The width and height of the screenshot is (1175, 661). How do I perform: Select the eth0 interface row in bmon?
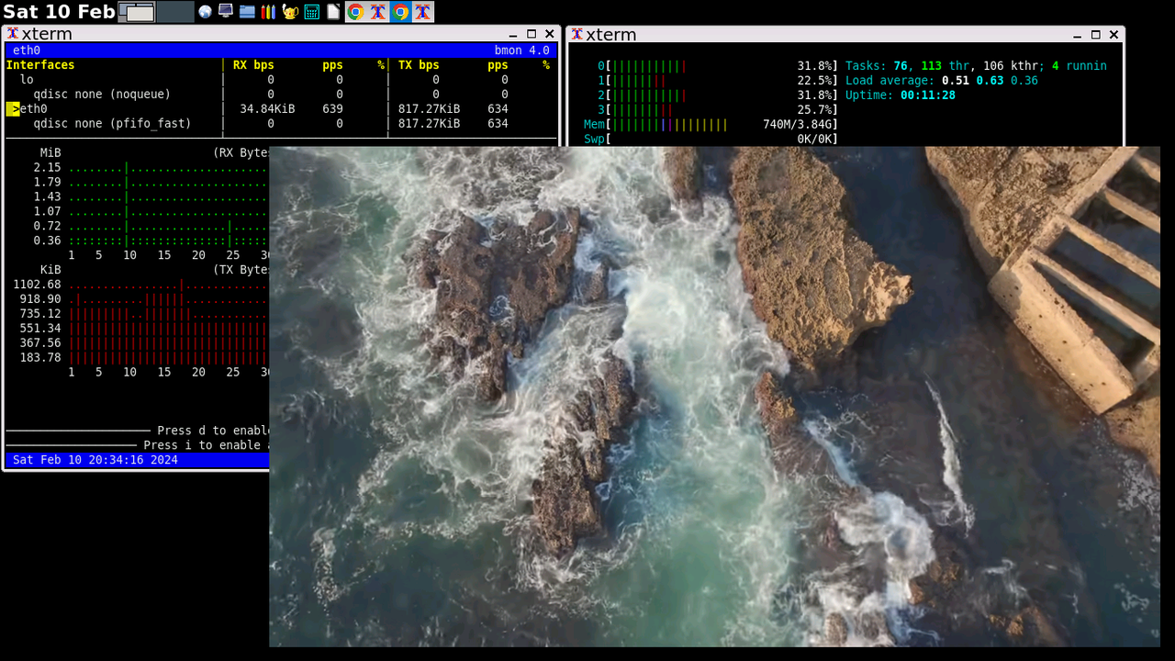point(281,109)
